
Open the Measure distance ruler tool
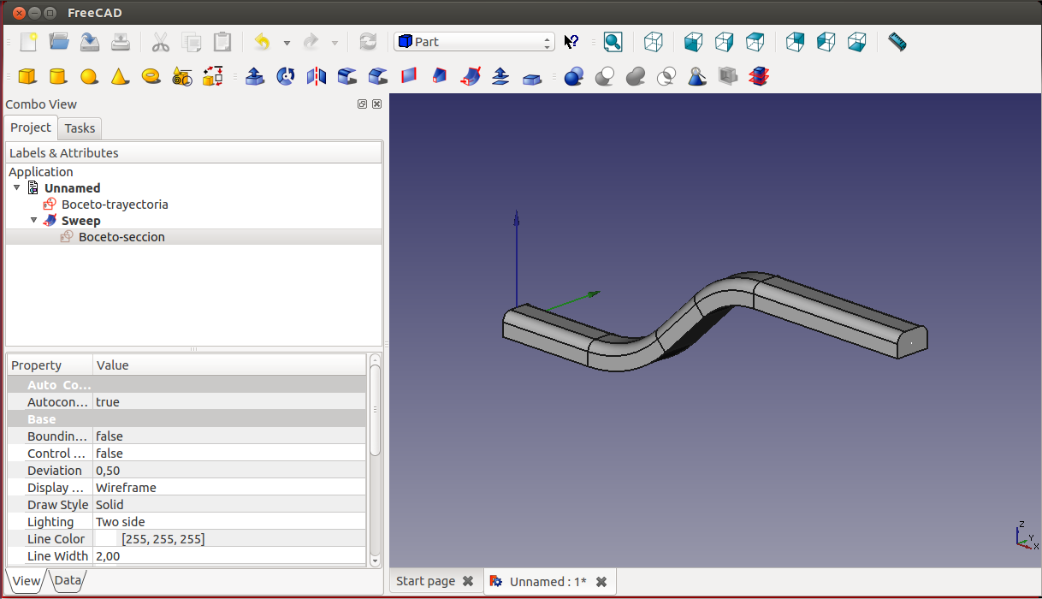(x=897, y=42)
